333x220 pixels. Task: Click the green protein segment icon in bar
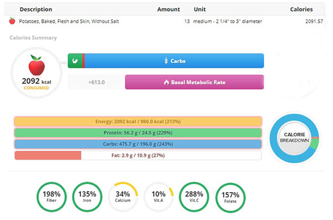pyautogui.click(x=75, y=61)
